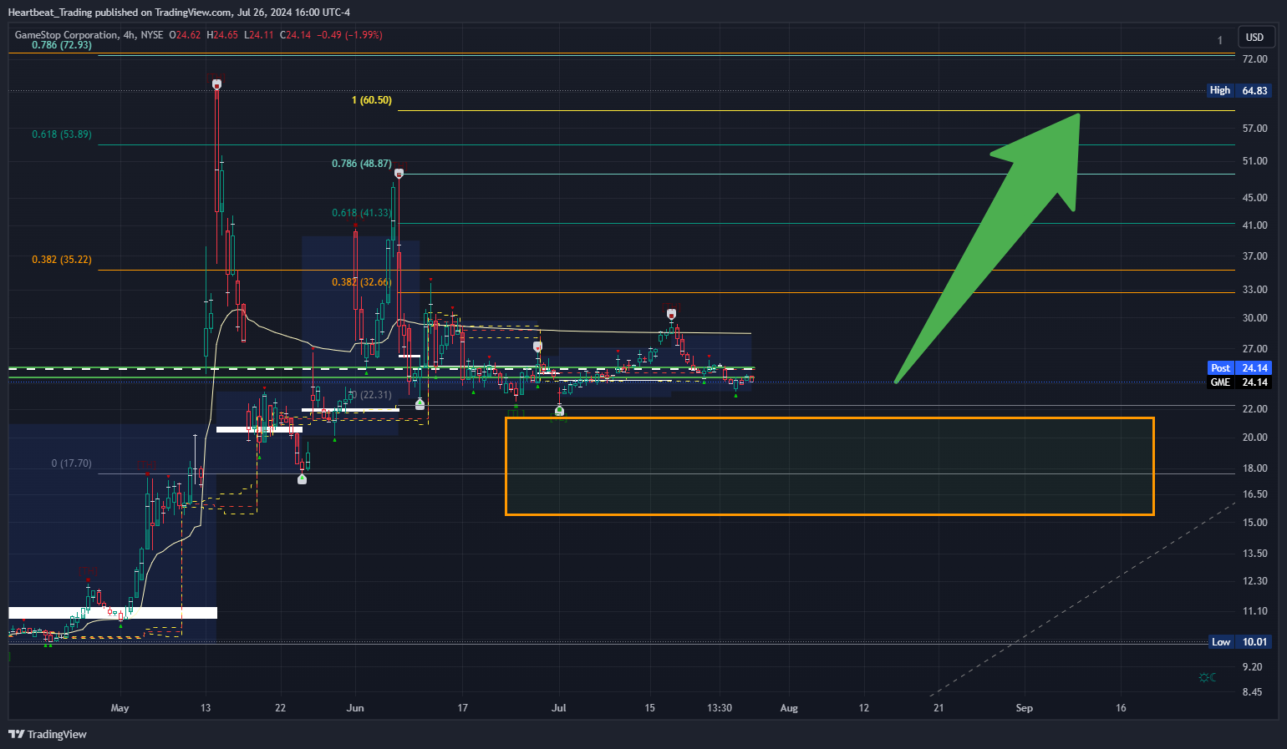Click the 8.45 price axis value
1287x749 pixels.
tap(1253, 692)
